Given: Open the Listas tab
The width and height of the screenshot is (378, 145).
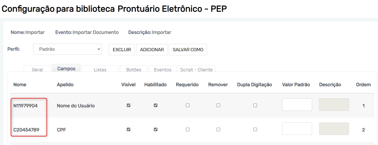Looking at the screenshot, I should click(x=100, y=69).
